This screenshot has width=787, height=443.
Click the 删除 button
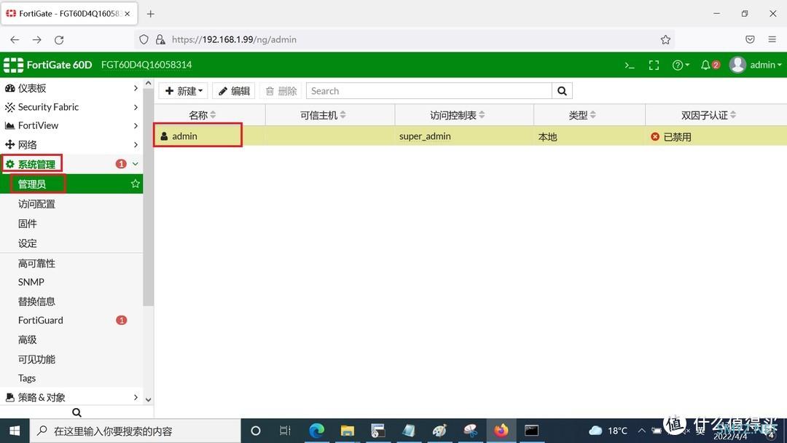281,91
